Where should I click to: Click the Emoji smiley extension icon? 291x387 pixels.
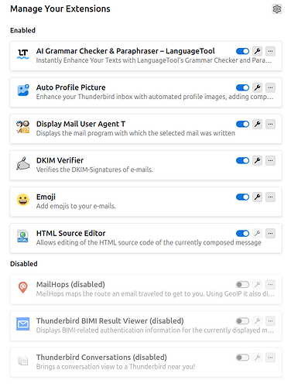point(23,200)
